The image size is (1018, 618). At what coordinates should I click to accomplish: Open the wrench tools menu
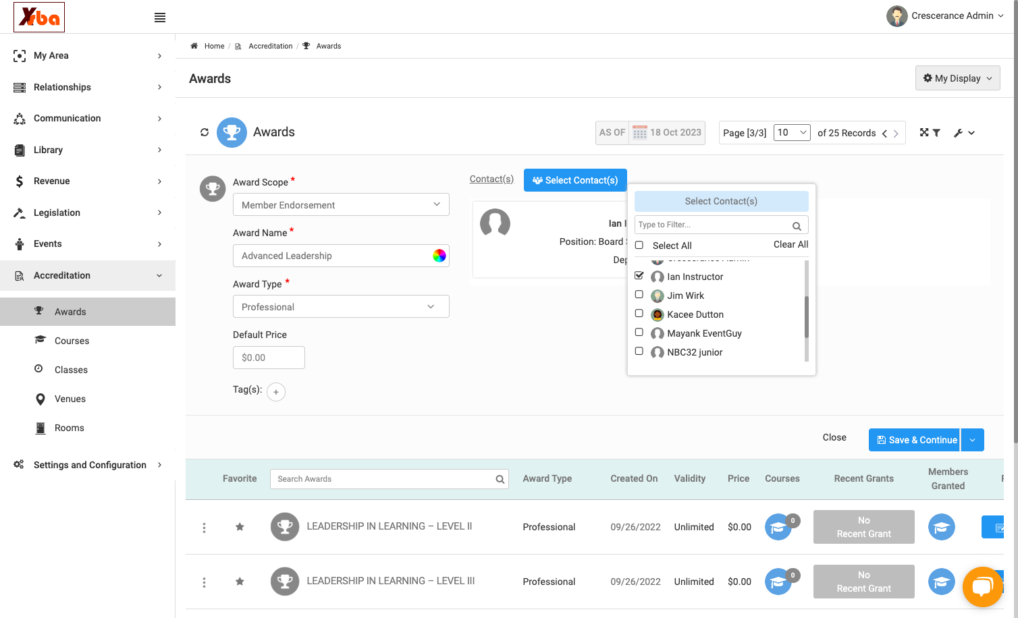click(964, 133)
